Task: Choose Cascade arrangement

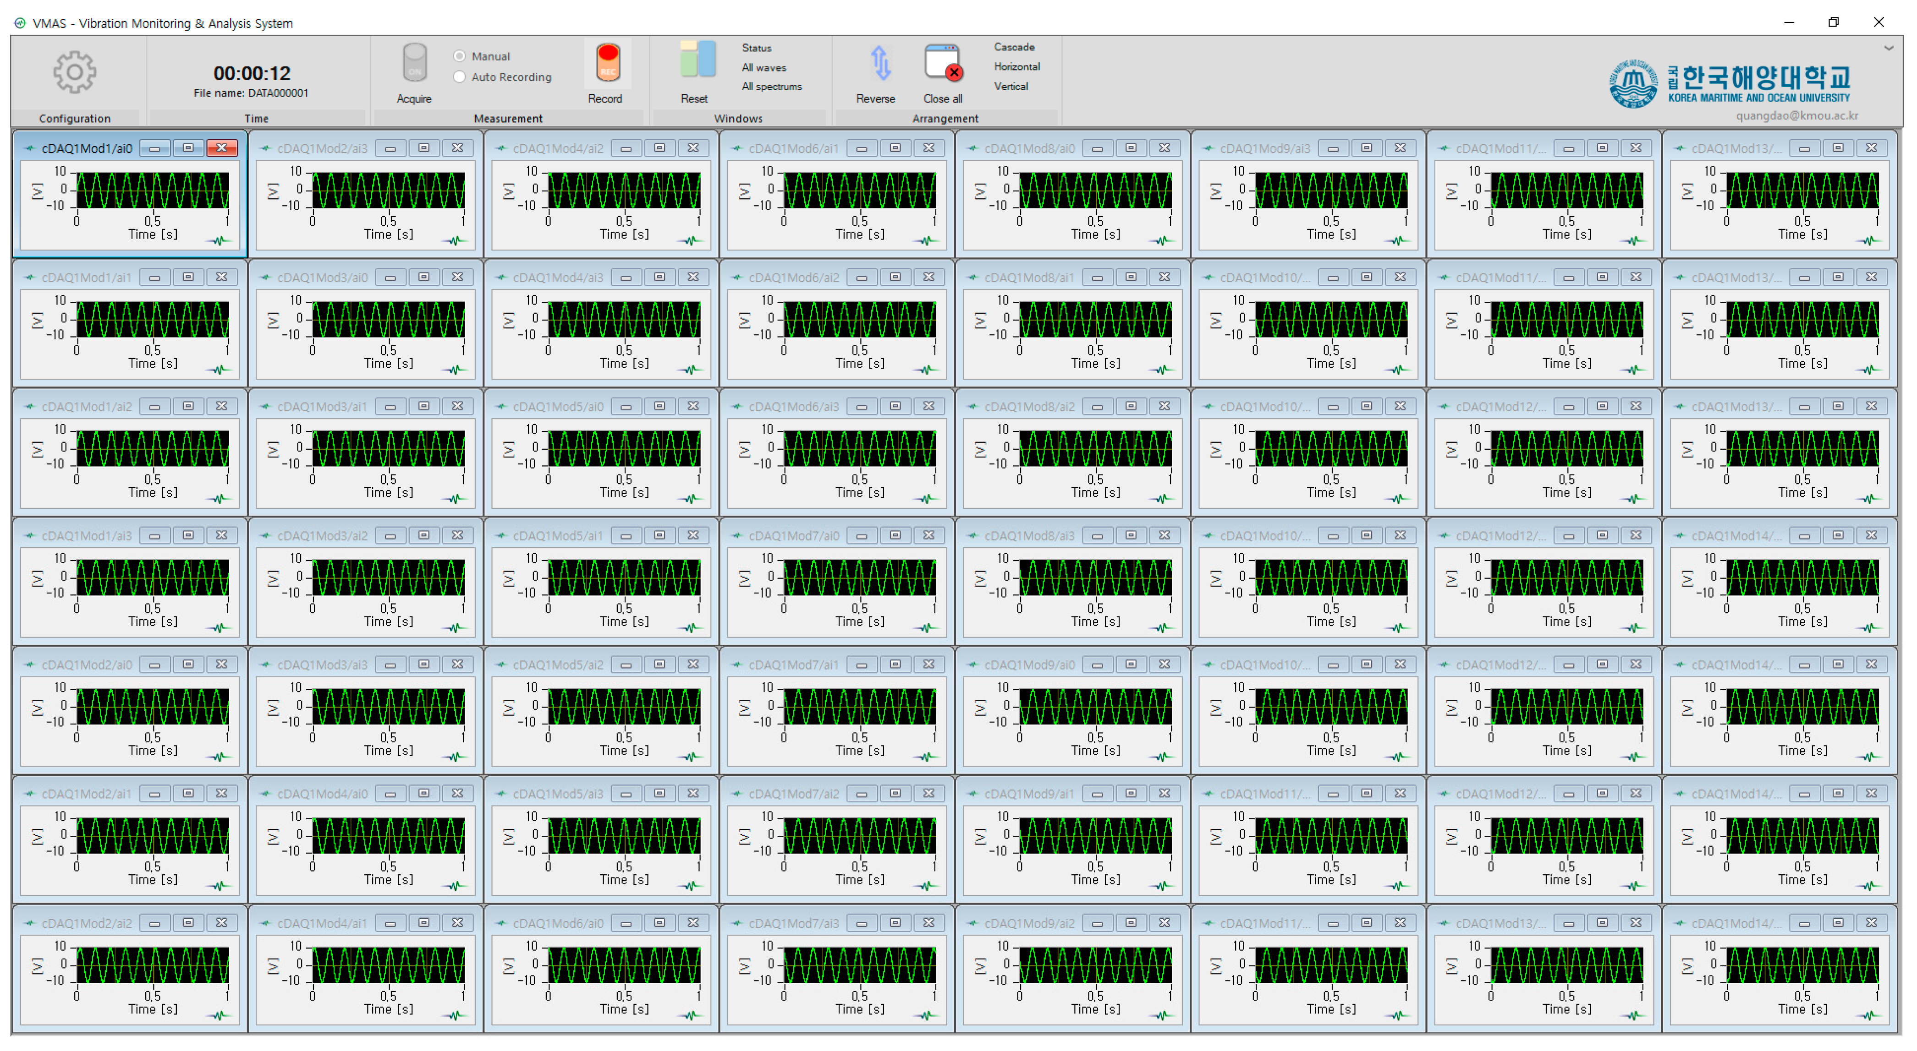Action: [x=1014, y=47]
